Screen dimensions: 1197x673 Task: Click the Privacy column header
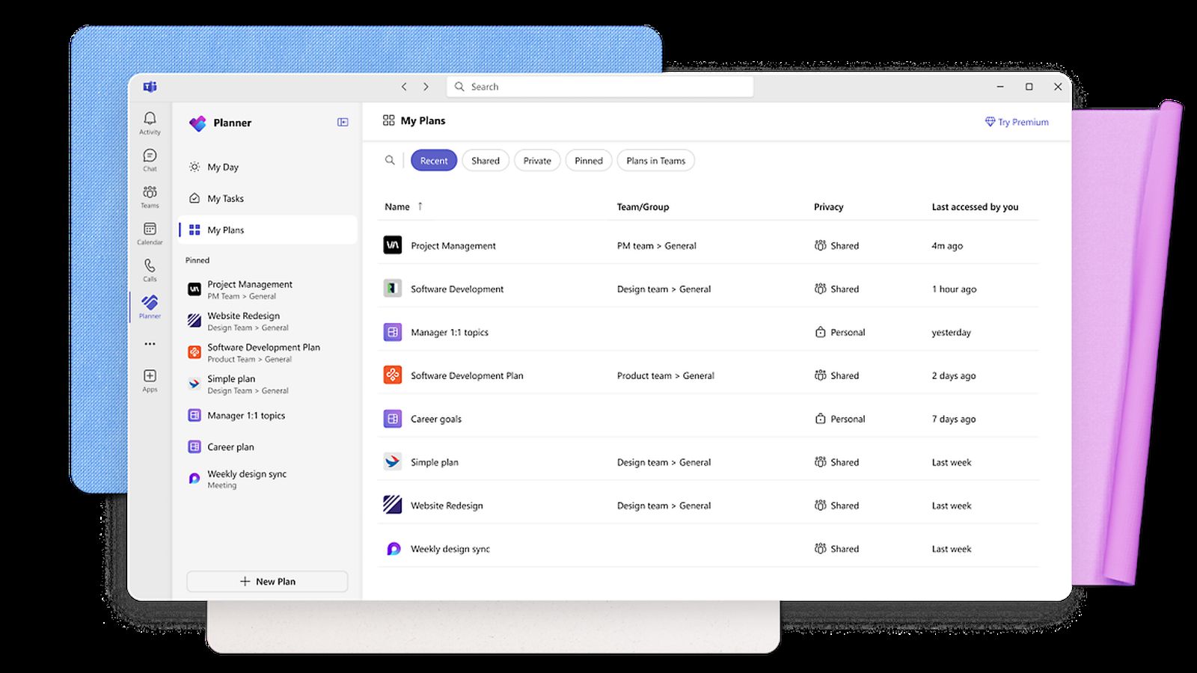tap(828, 207)
